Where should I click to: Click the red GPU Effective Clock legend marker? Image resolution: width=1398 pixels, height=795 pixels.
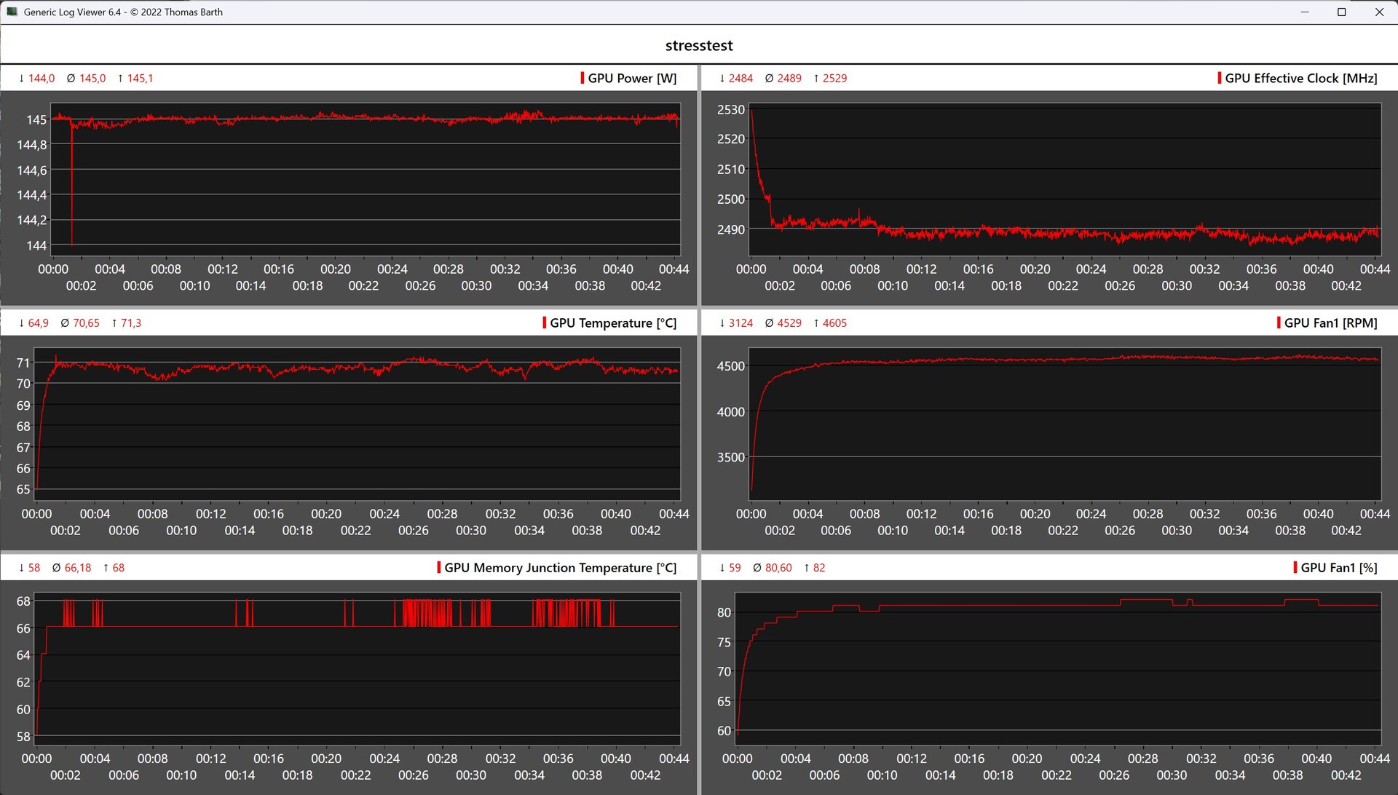[x=1220, y=78]
